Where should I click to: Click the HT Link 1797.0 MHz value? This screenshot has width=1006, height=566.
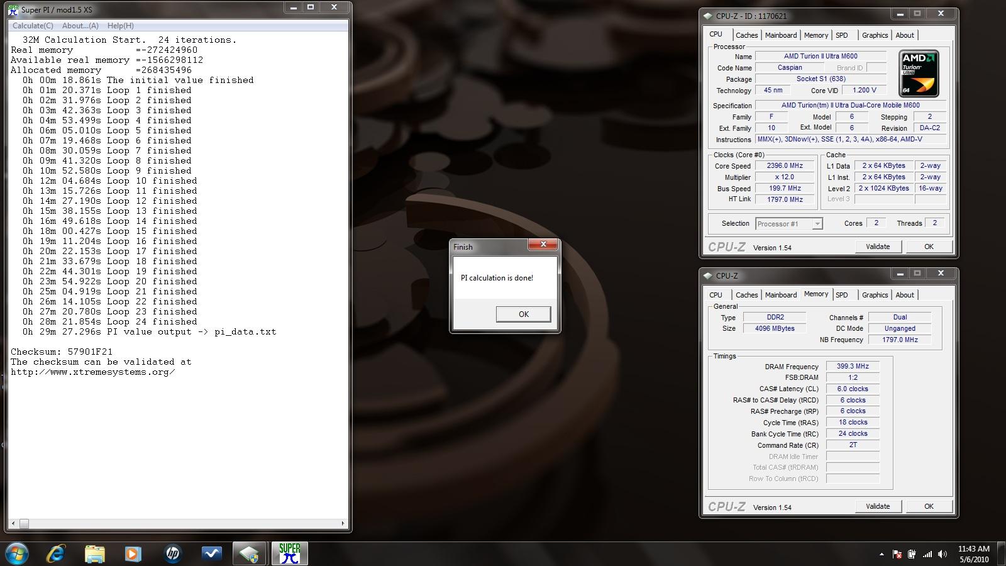pyautogui.click(x=785, y=199)
